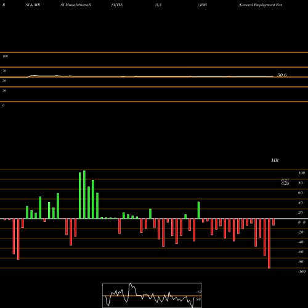
Task: Click the longest red MR bar
Action: (x=269, y=243)
